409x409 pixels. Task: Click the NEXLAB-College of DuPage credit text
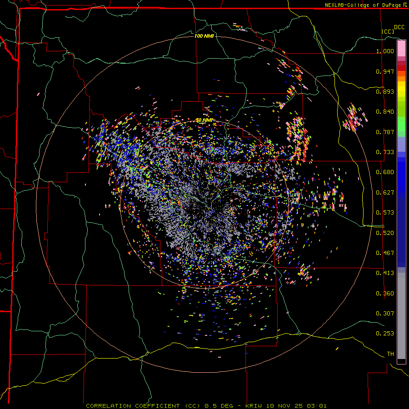363,5
